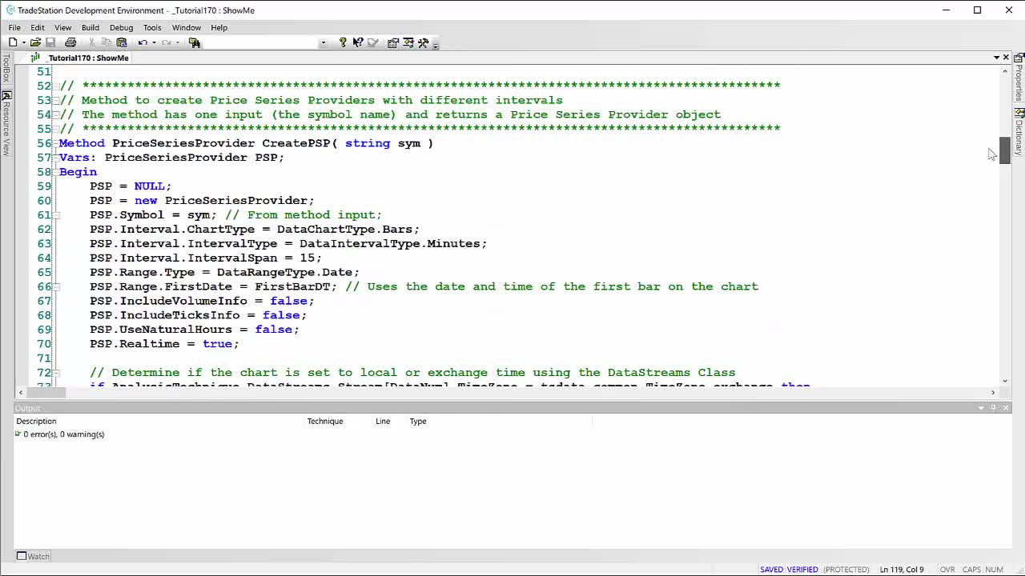Open the ToolBox side panel tab
This screenshot has height=576, width=1025.
tap(6, 68)
